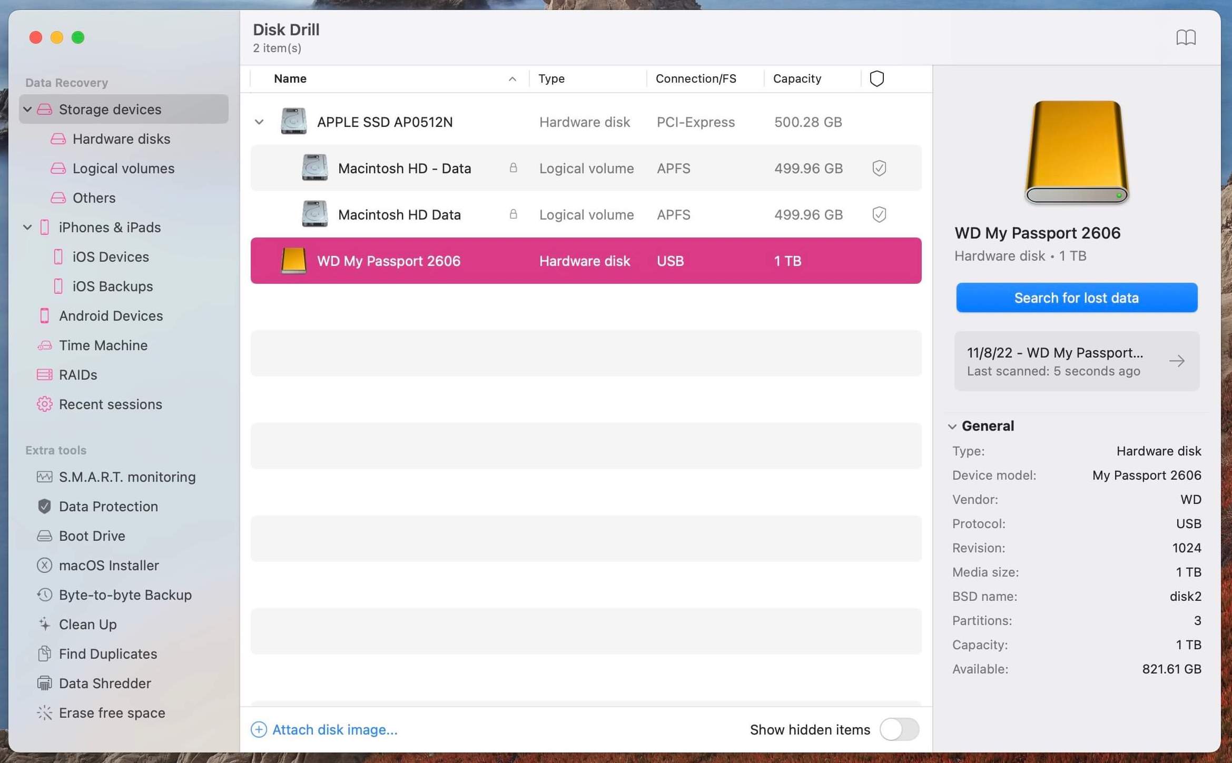1232x763 pixels.
Task: Click the shield protection column header icon
Action: click(876, 78)
